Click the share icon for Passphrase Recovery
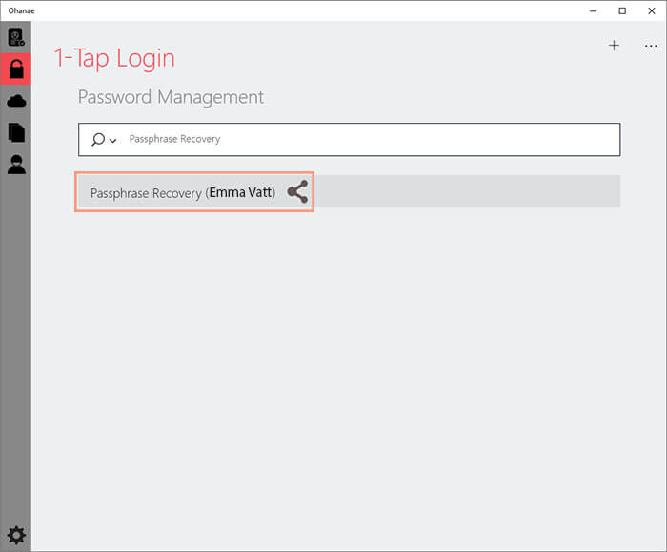This screenshot has height=552, width=667. [x=297, y=191]
